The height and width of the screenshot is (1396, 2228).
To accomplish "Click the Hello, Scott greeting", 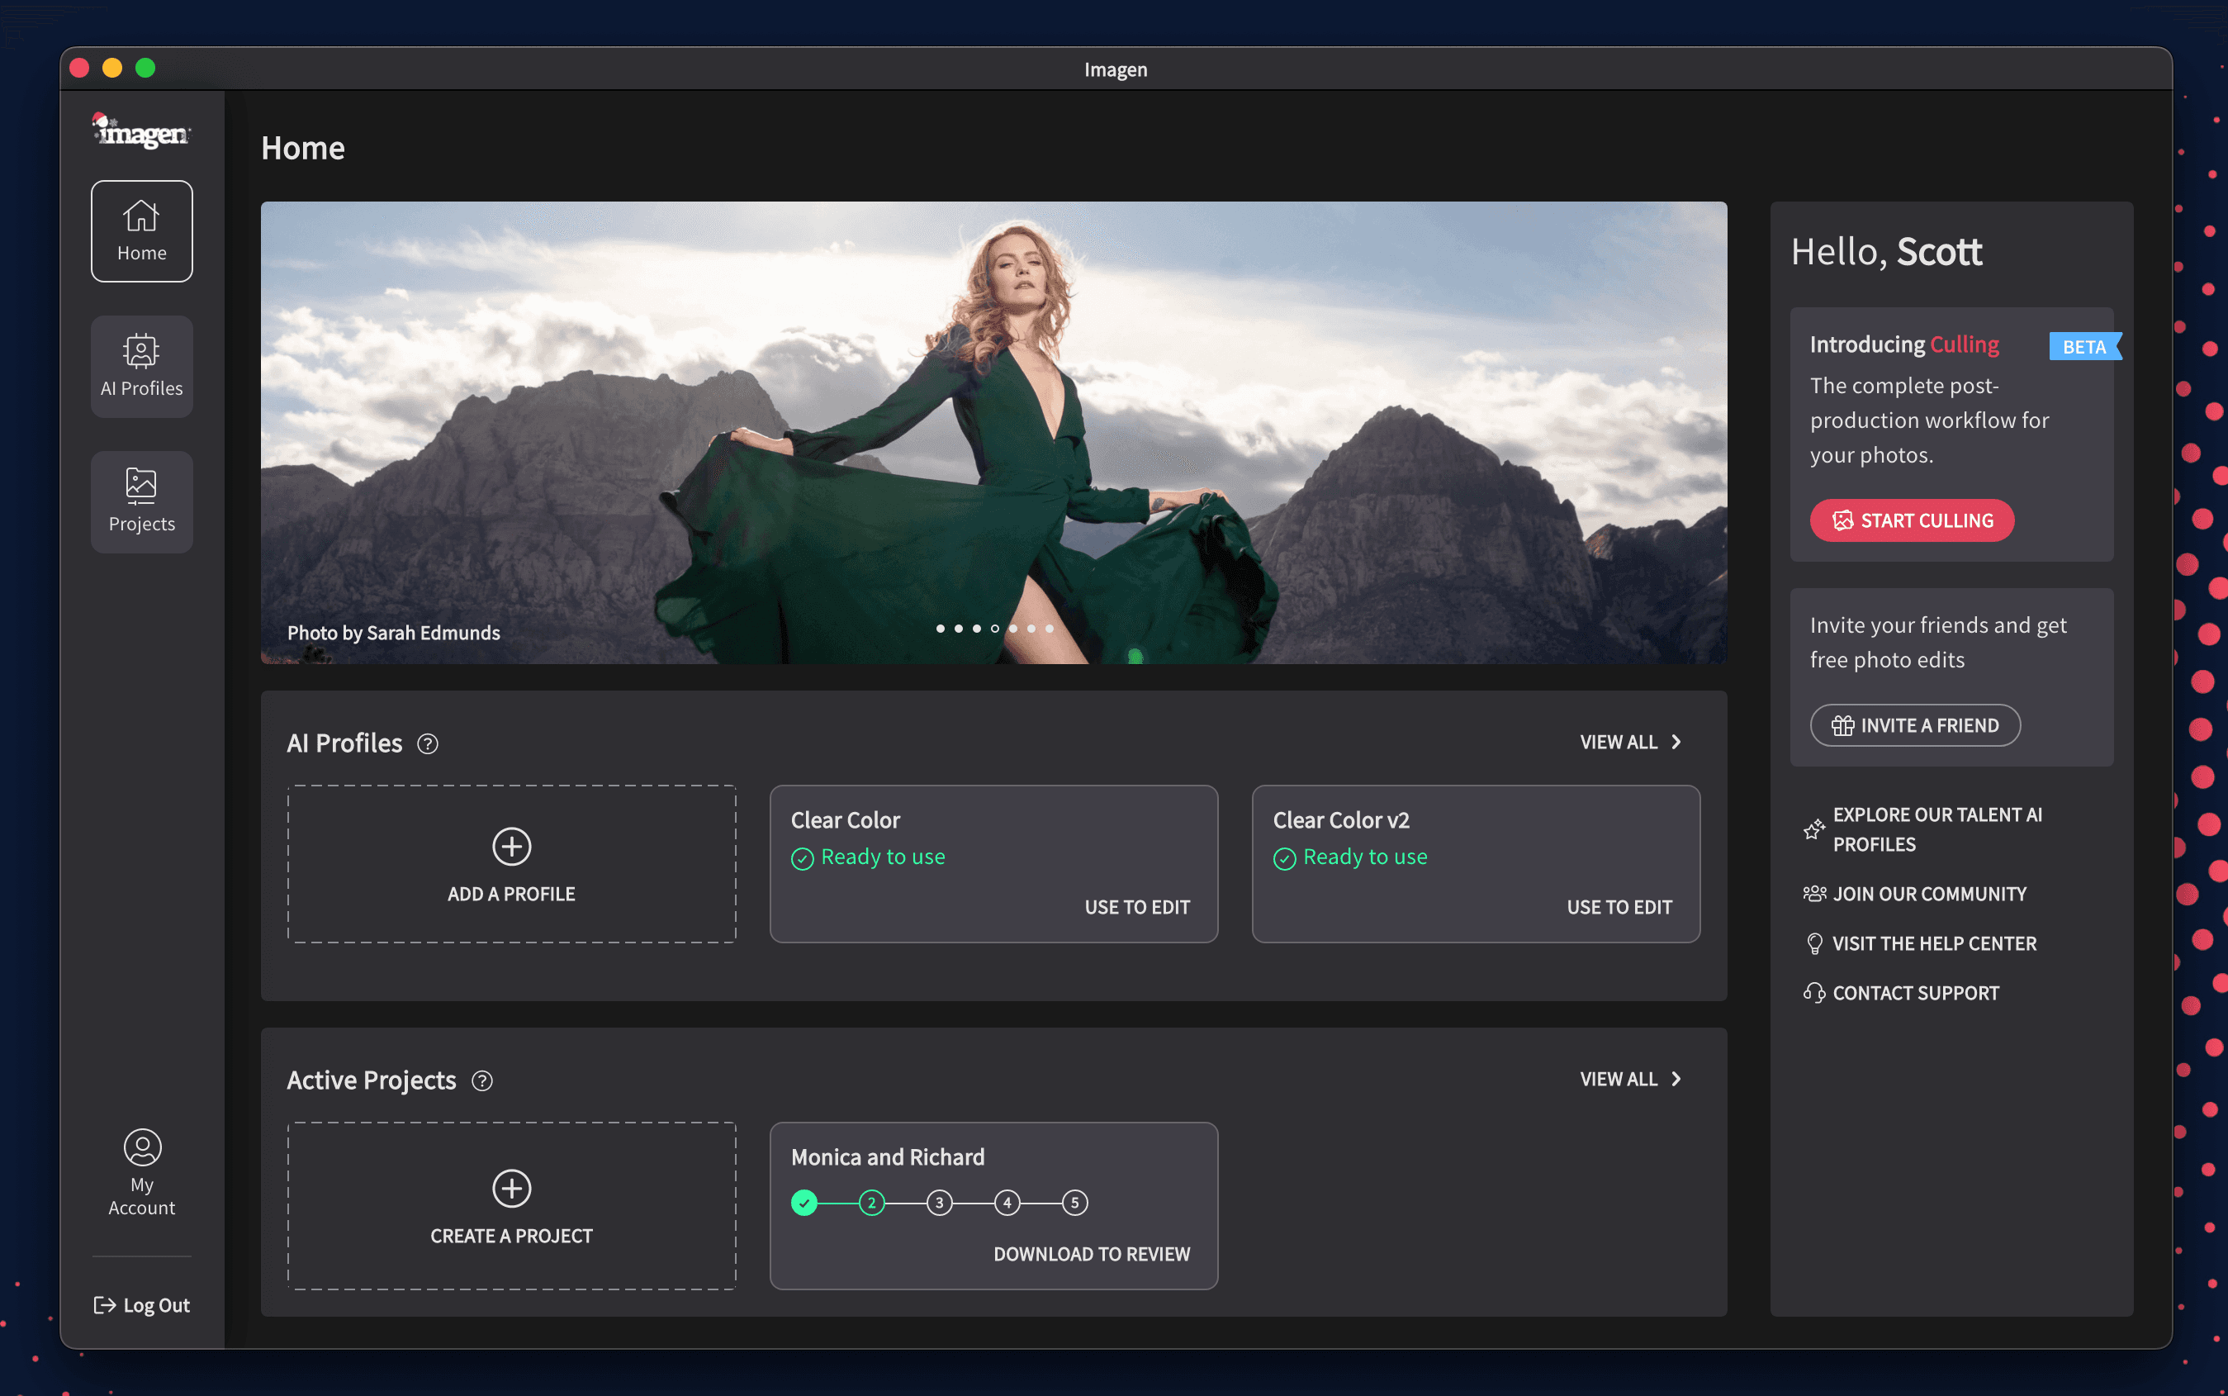I will click(x=1886, y=251).
